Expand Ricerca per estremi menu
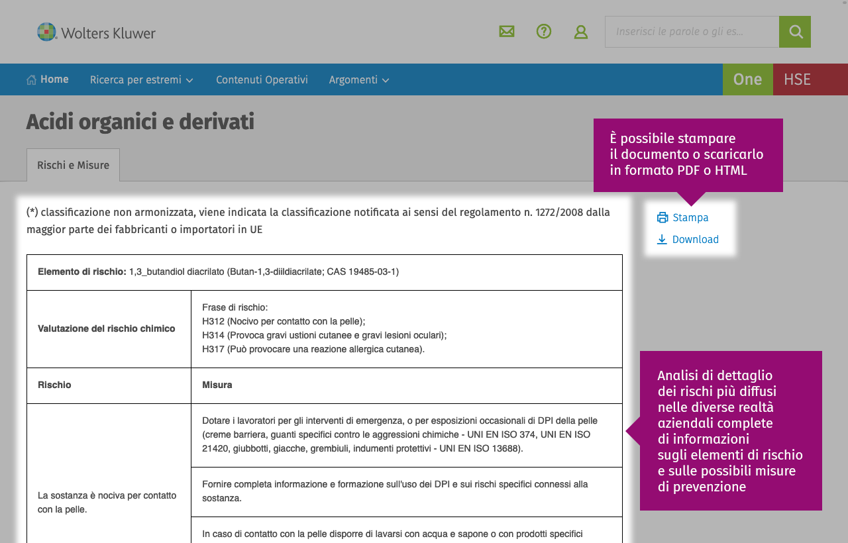848x543 pixels. tap(142, 80)
